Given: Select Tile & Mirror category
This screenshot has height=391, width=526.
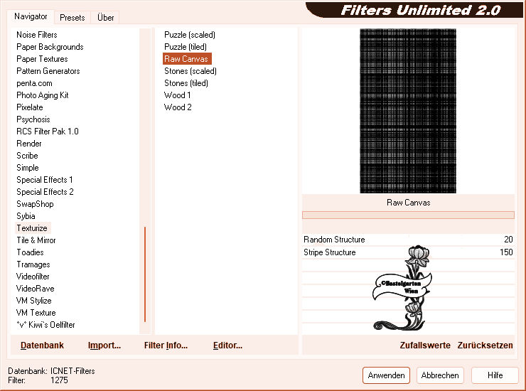Looking at the screenshot, I should [x=36, y=240].
